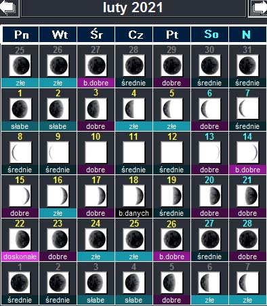The width and height of the screenshot is (267, 306).
Task: Click the moon phase icon for February 19
Action: [x=172, y=196]
